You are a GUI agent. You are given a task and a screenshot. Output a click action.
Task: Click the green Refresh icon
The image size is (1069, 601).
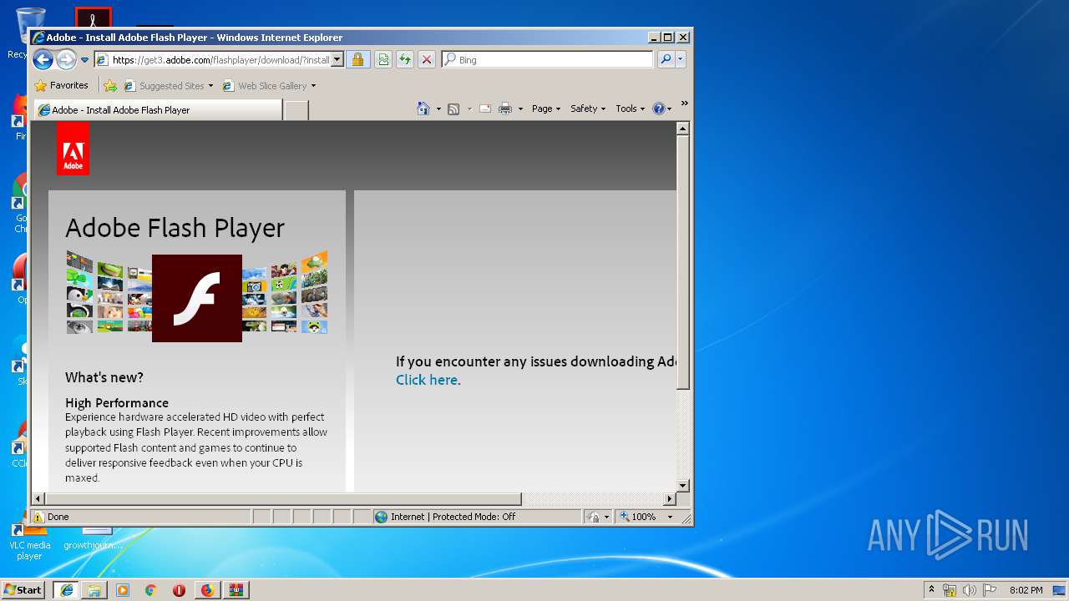(x=405, y=60)
